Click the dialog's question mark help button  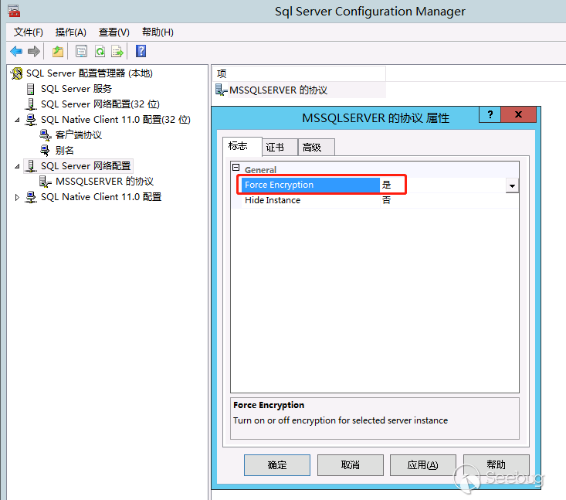click(x=490, y=115)
